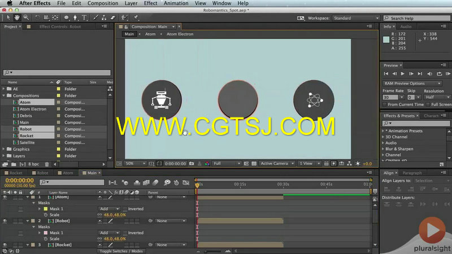Open the 1 View layout dropdown
This screenshot has width=452, height=254.
pos(309,163)
